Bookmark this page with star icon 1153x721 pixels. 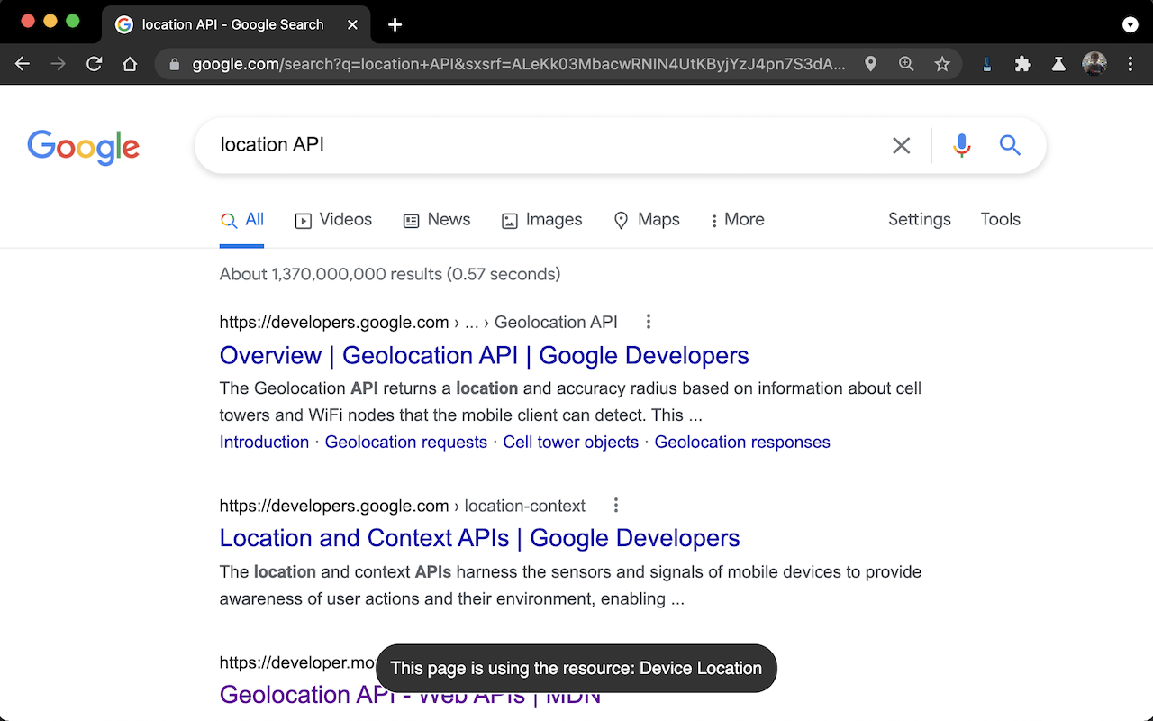coord(942,64)
